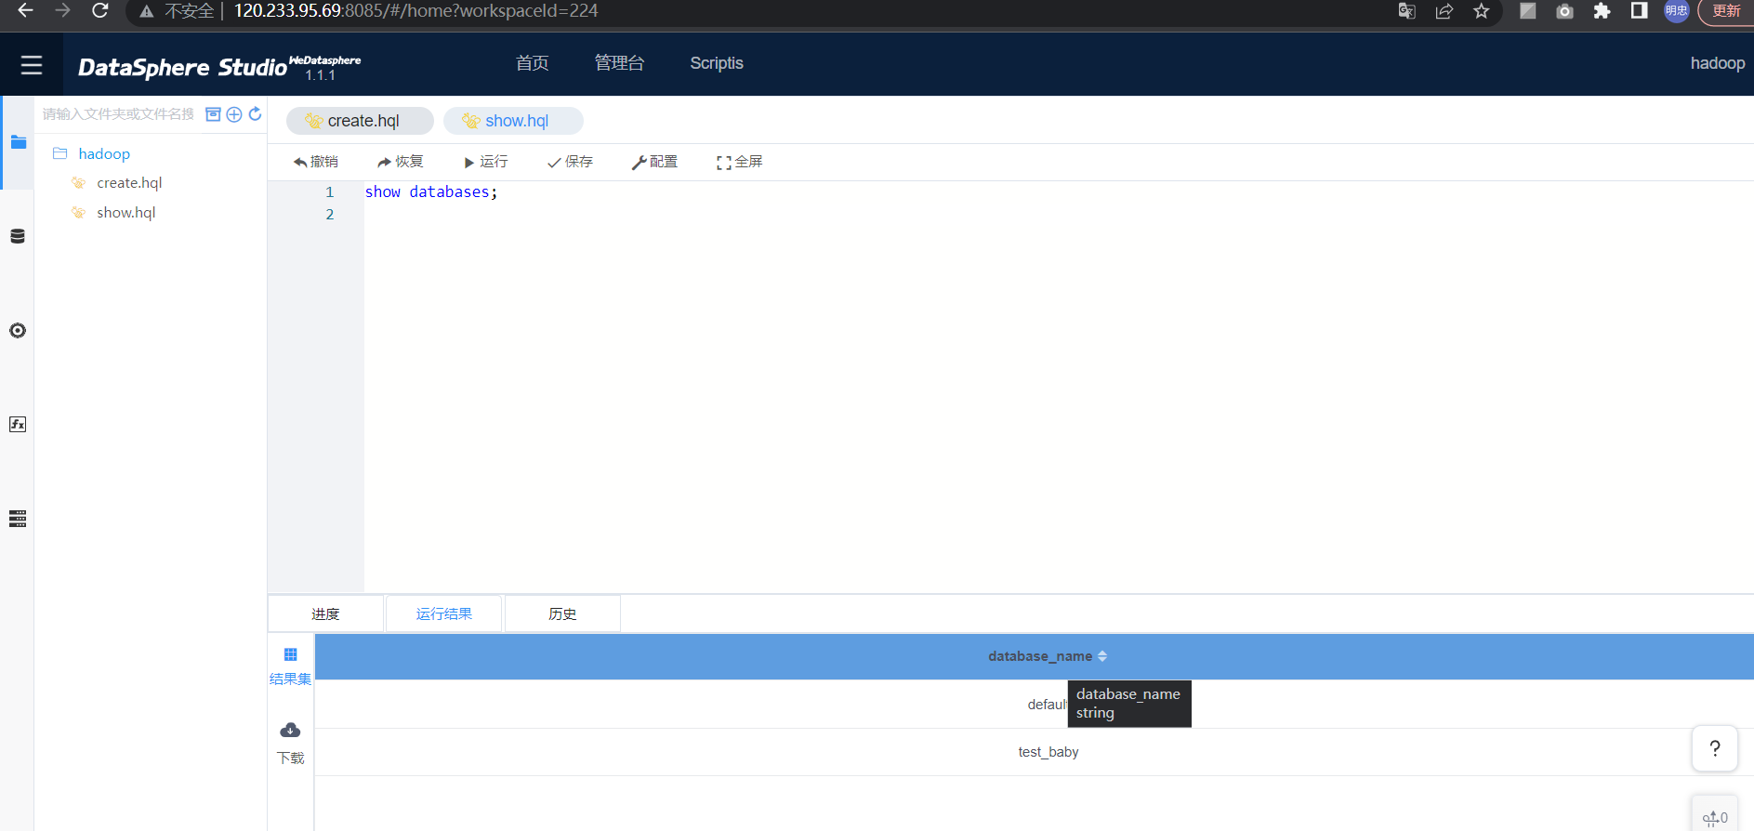Click the browser share icon
Image resolution: width=1754 pixels, height=831 pixels.
coord(1444,11)
